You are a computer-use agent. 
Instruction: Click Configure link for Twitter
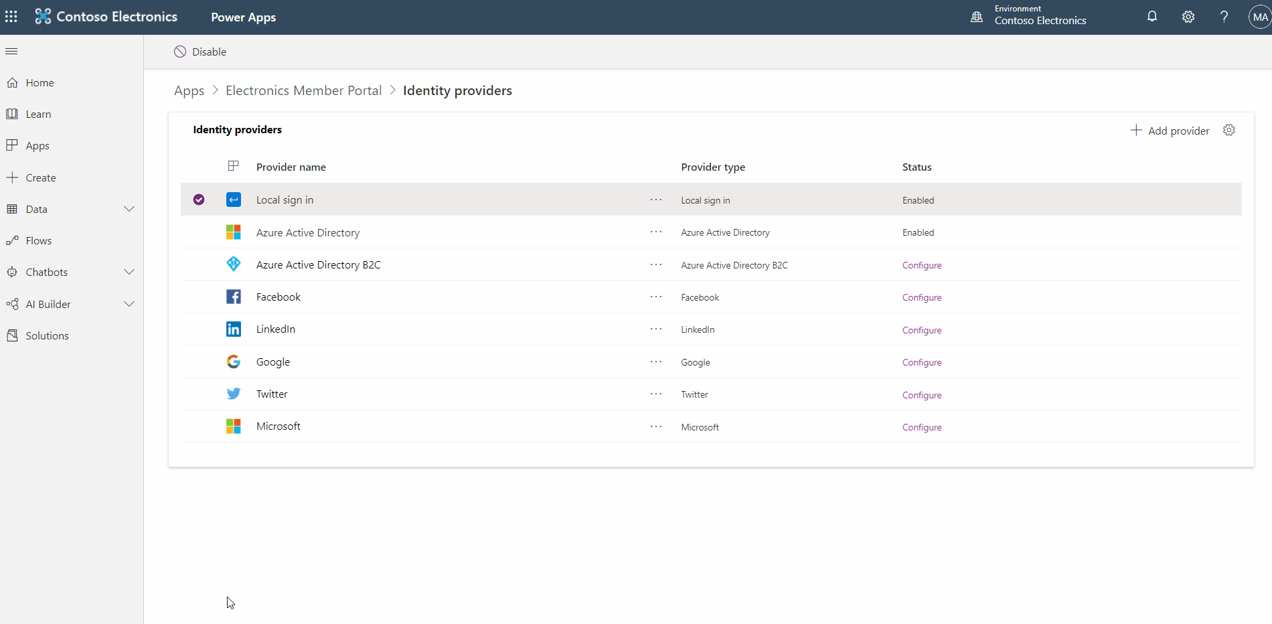click(921, 395)
